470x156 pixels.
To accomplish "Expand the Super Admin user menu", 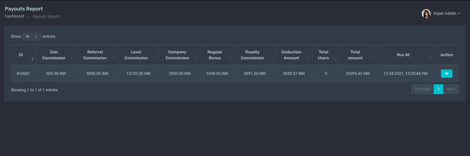I will pos(447,13).
